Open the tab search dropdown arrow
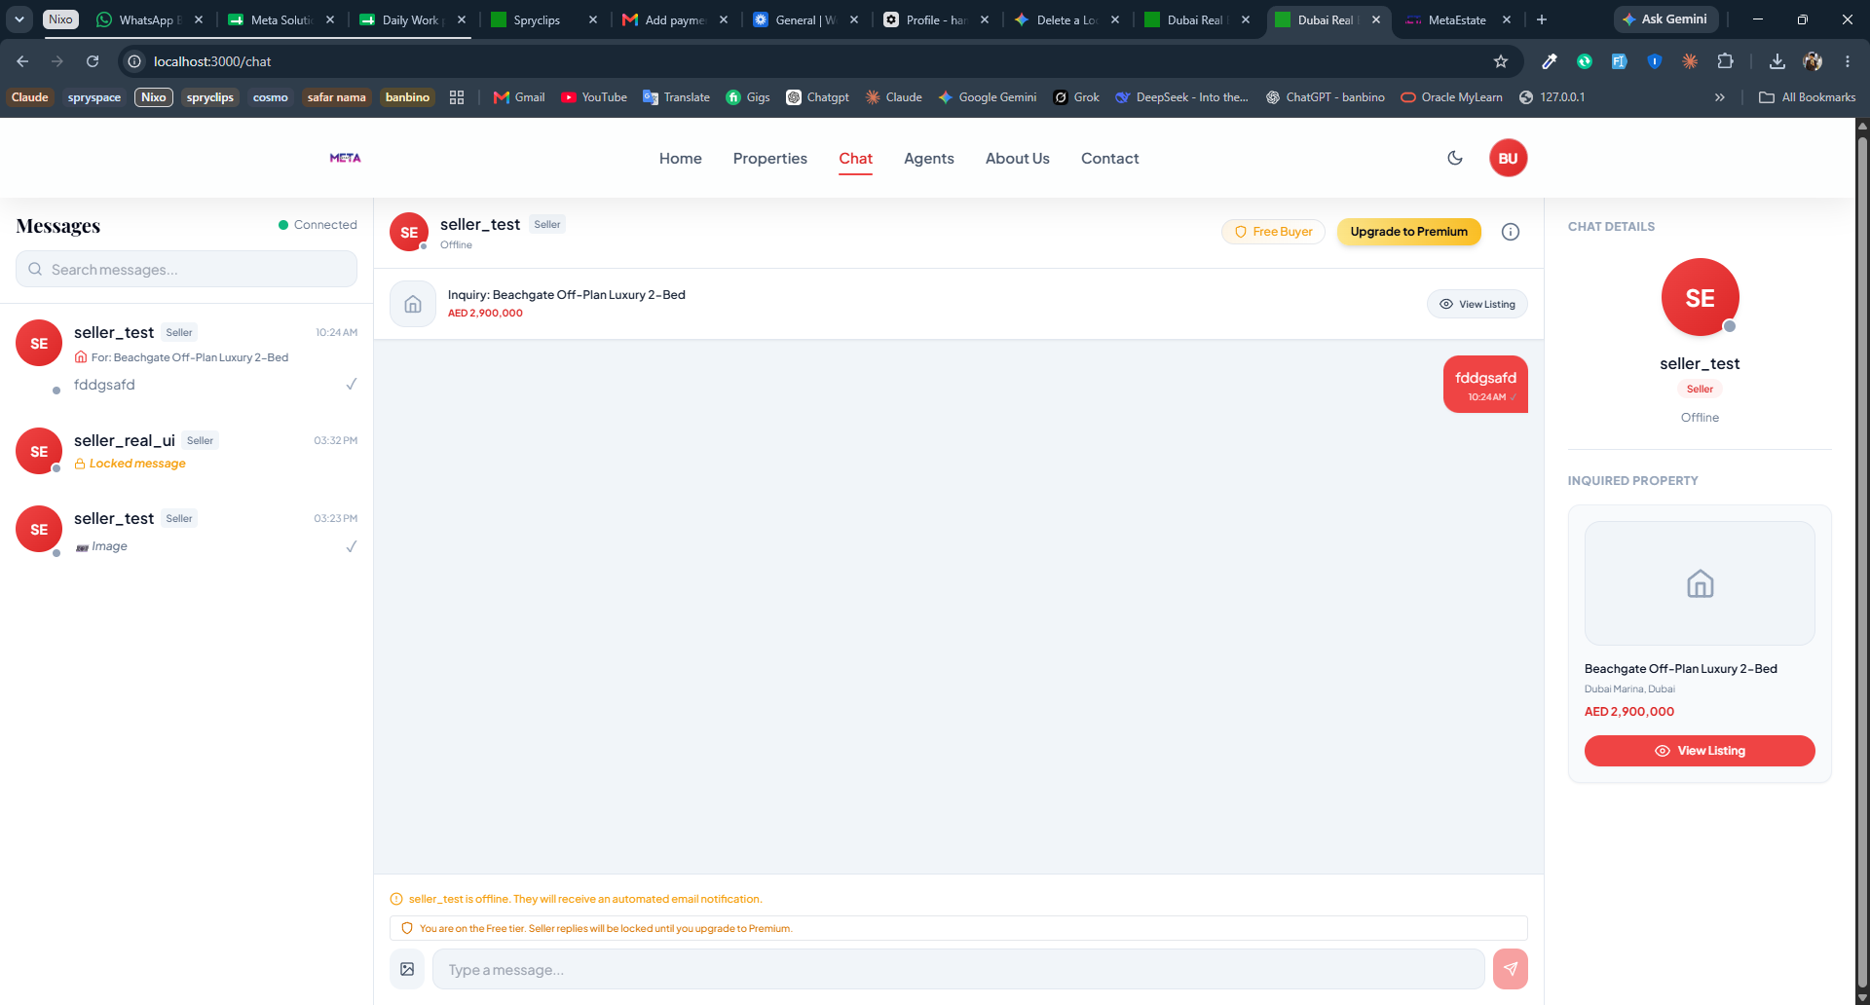 coord(19,19)
